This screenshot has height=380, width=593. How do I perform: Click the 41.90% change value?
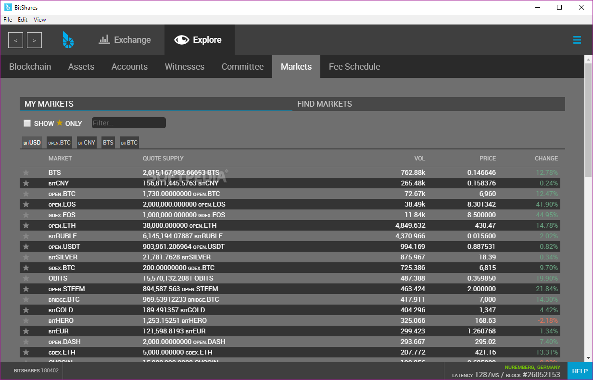tap(547, 204)
